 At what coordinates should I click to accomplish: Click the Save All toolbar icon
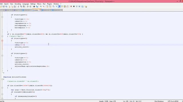[x=6, y=7]
